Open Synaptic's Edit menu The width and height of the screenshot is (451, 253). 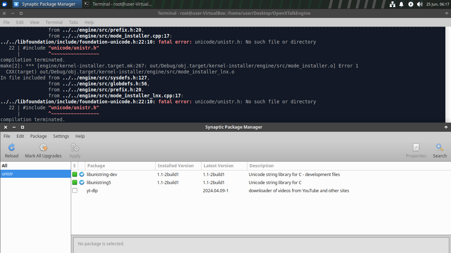tap(20, 136)
